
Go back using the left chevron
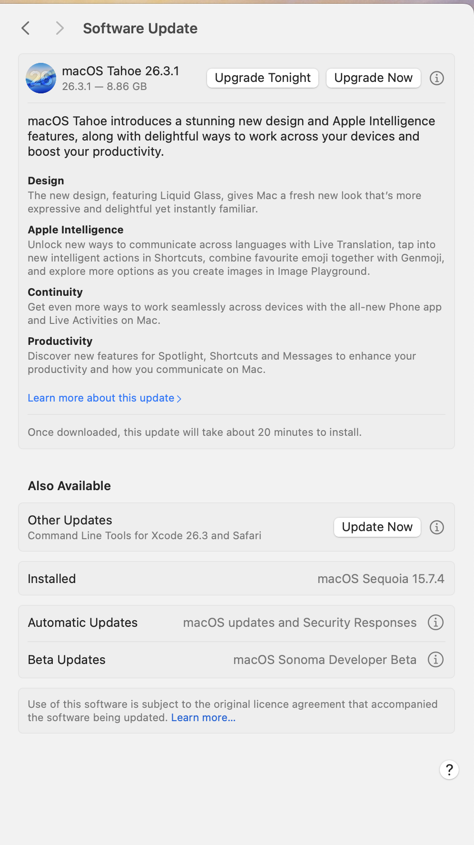click(26, 29)
